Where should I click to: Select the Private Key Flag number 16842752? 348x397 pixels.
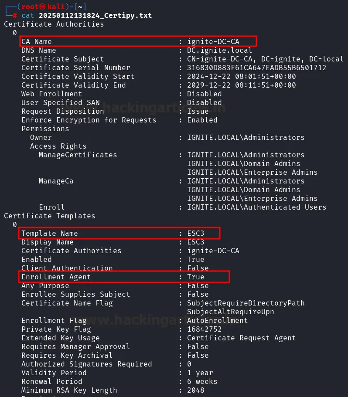(x=204, y=329)
